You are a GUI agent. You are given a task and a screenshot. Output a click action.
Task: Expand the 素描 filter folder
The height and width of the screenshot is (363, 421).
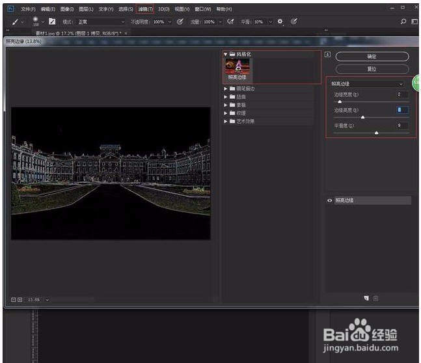(x=226, y=105)
